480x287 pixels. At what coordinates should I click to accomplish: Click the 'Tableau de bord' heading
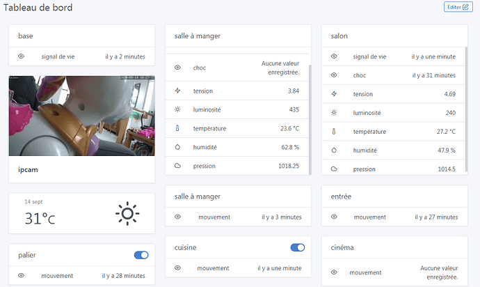click(x=38, y=8)
